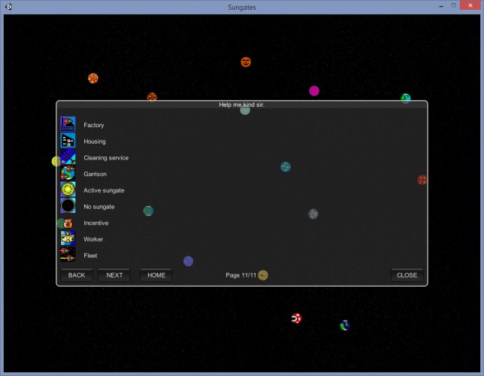Screen dimensions: 484x376
Task: Select the Housing building icon
Action: coord(68,141)
